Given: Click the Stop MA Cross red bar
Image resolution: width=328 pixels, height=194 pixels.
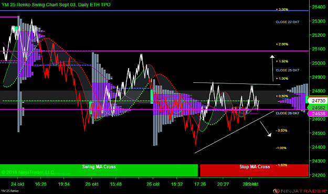Looking at the screenshot, I should pos(255,170).
